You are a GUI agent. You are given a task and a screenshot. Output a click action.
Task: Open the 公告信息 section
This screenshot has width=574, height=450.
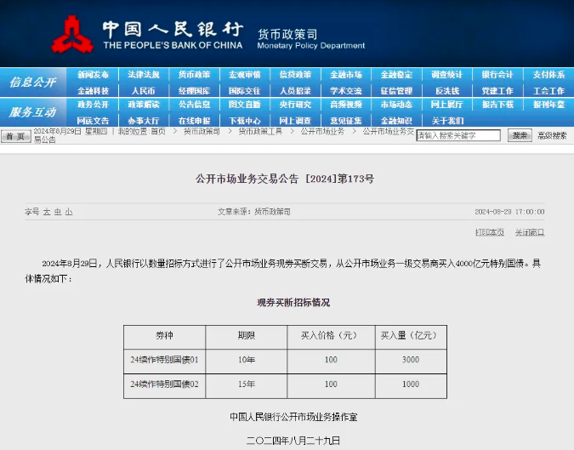pyautogui.click(x=194, y=105)
